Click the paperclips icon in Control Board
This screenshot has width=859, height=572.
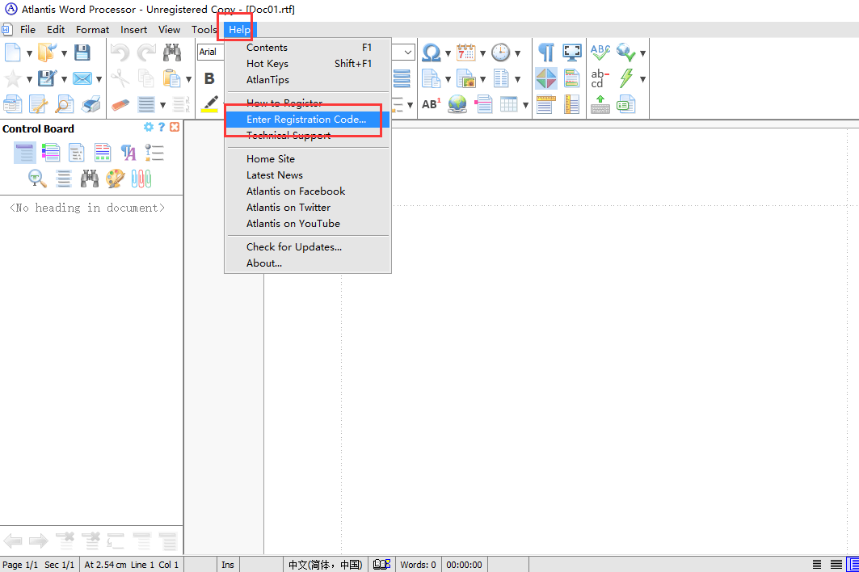click(x=141, y=178)
